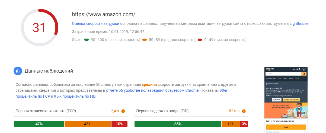Click the green 47% FCP bar segment

tap(39, 124)
